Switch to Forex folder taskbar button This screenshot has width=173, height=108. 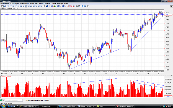coord(105,106)
